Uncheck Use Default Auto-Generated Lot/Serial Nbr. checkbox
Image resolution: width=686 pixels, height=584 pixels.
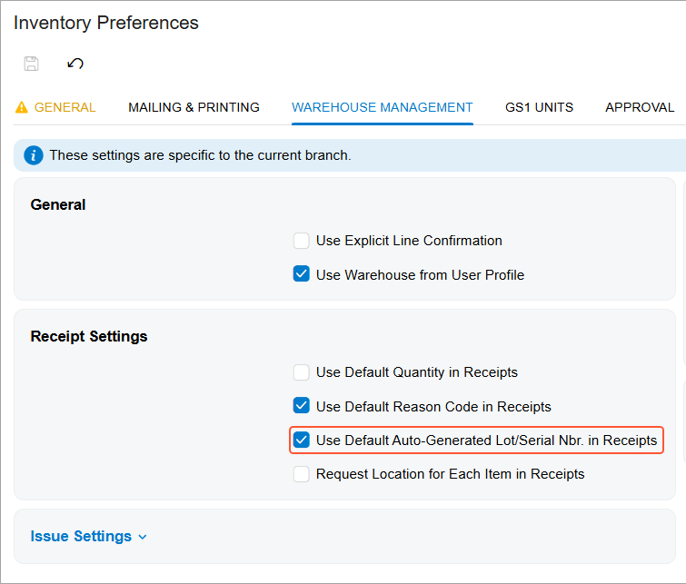coord(302,440)
